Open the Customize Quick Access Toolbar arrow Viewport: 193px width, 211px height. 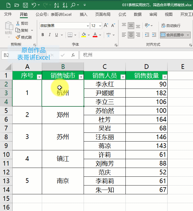pos(85,5)
